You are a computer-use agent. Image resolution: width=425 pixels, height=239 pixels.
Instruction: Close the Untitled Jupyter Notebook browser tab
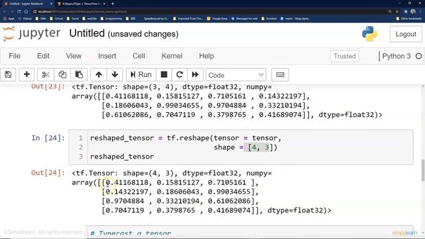click(x=52, y=4)
